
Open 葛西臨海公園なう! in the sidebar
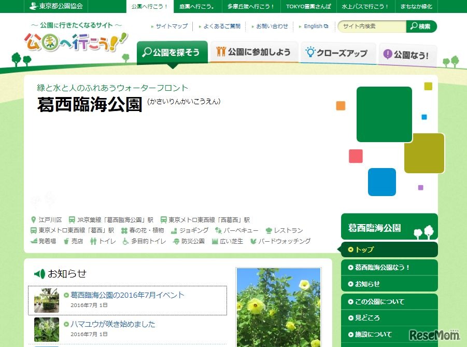(x=390, y=268)
